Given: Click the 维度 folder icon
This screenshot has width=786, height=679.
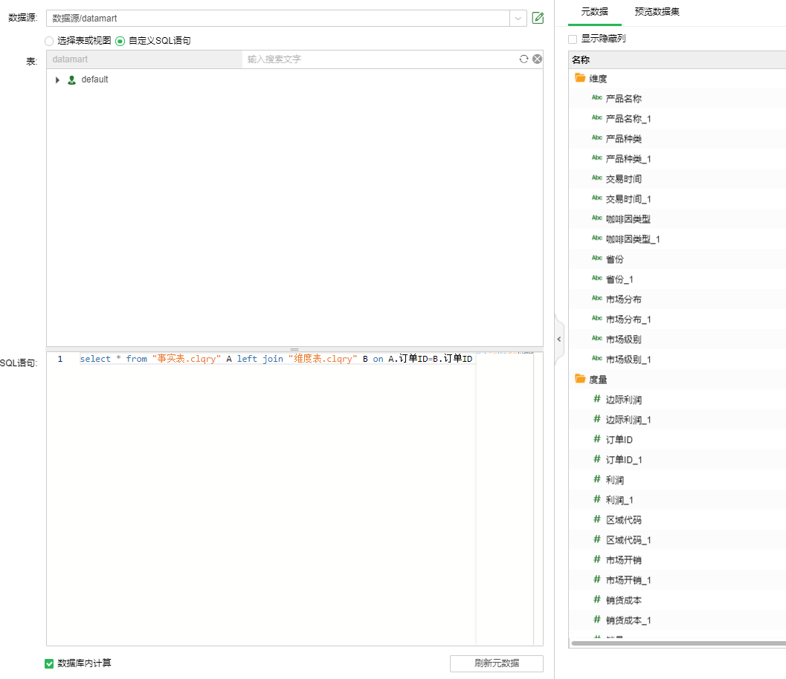Looking at the screenshot, I should coord(579,77).
